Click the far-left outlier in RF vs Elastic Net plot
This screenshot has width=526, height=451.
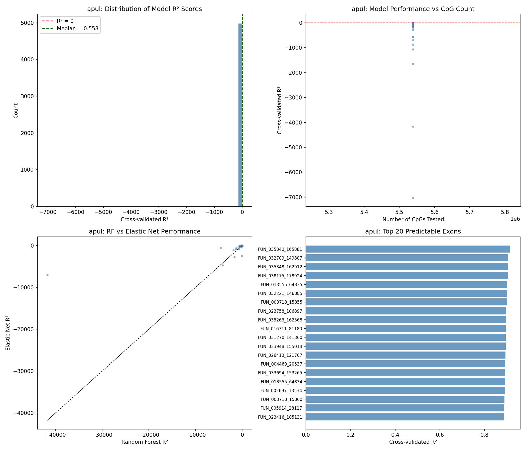(47, 275)
